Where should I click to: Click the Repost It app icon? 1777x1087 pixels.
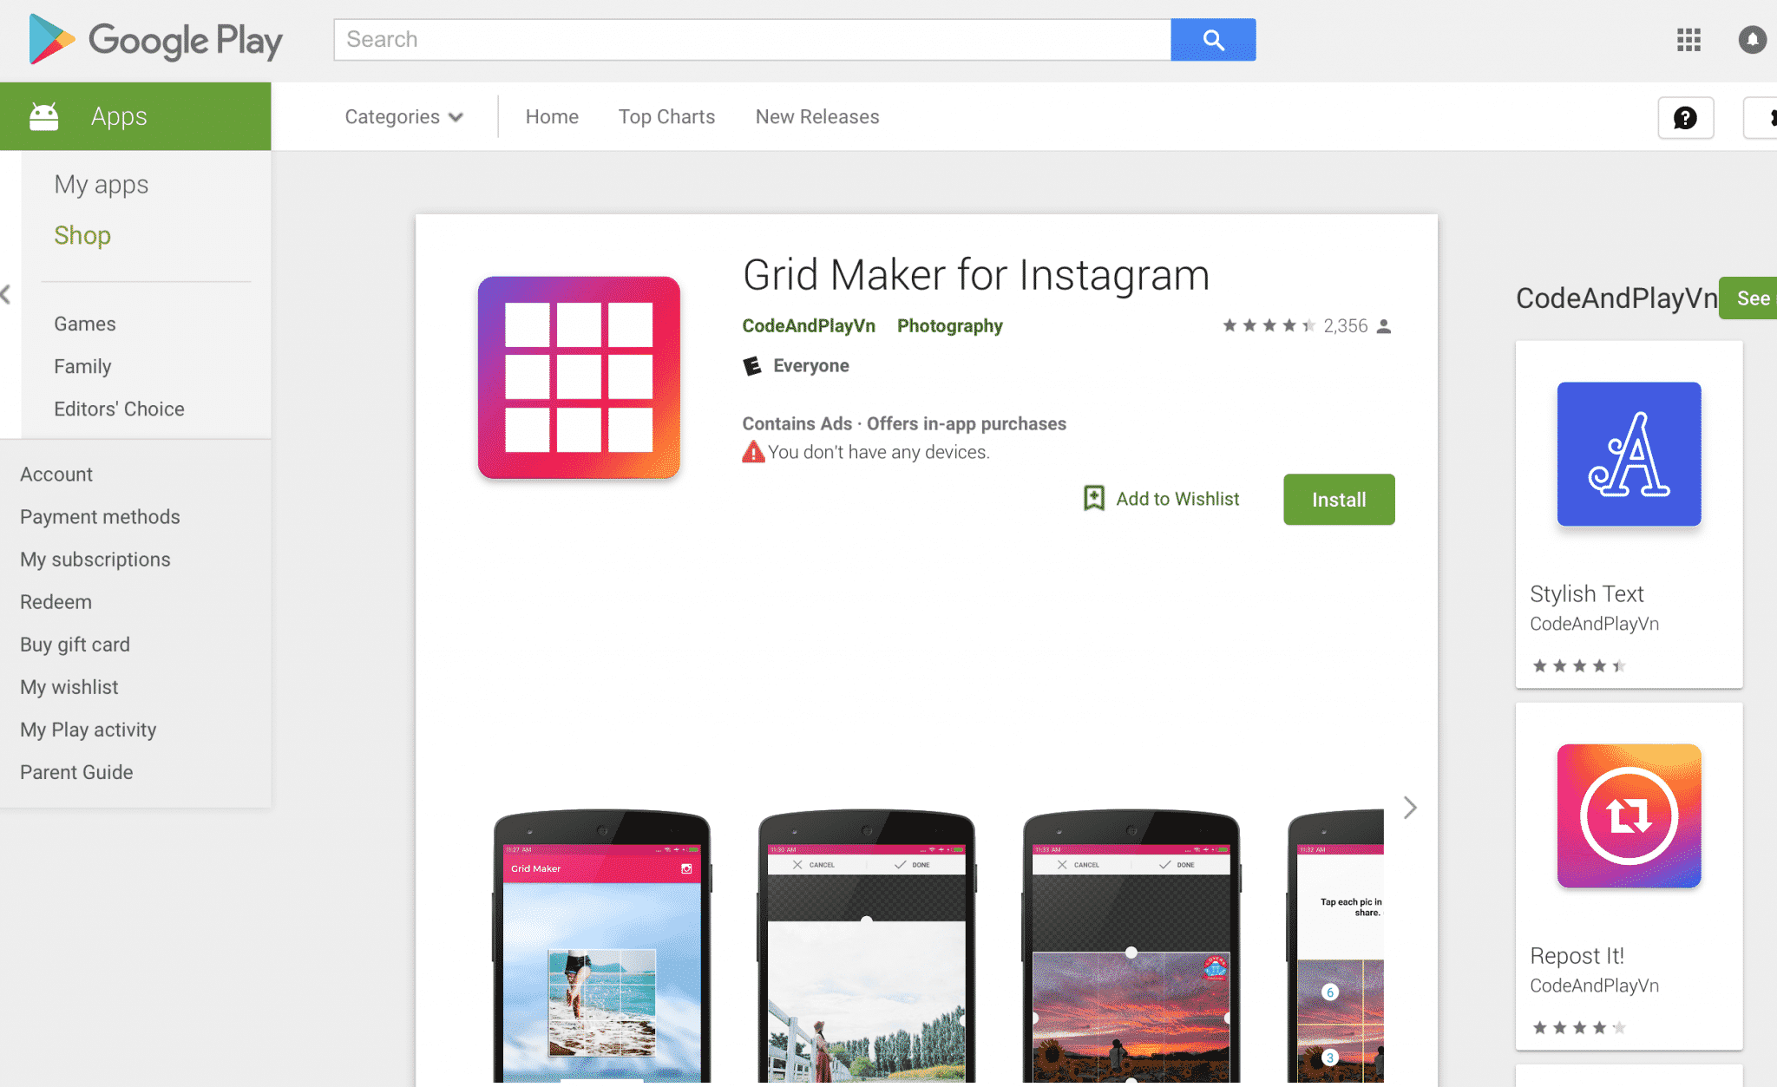click(1629, 817)
